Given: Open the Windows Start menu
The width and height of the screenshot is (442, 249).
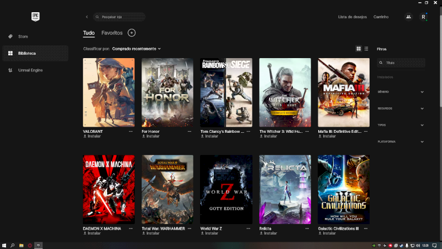Looking at the screenshot, I should click(x=4, y=246).
